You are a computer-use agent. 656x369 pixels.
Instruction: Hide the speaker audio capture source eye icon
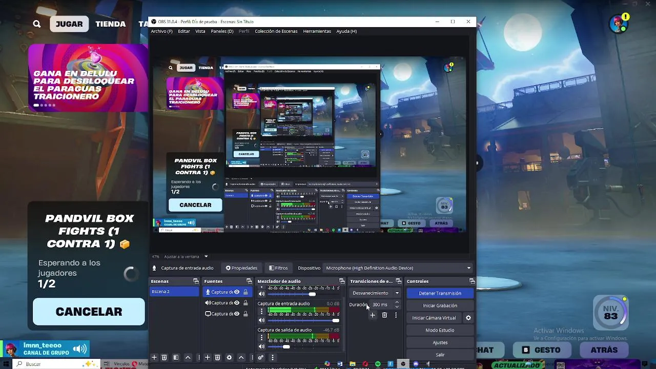(237, 303)
